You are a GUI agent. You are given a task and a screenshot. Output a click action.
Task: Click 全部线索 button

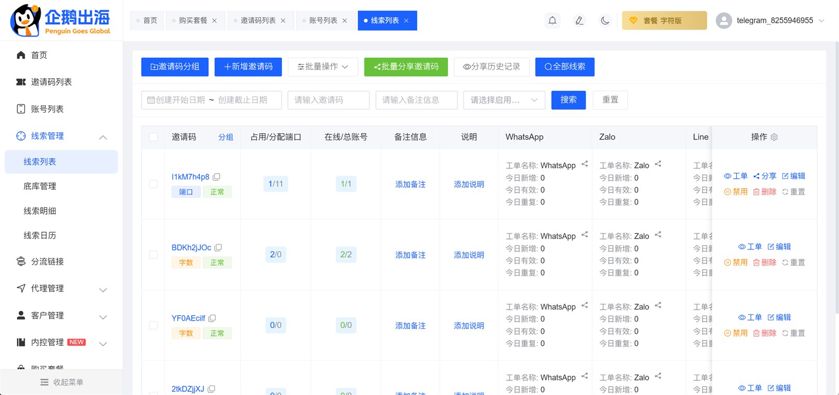[x=565, y=67]
